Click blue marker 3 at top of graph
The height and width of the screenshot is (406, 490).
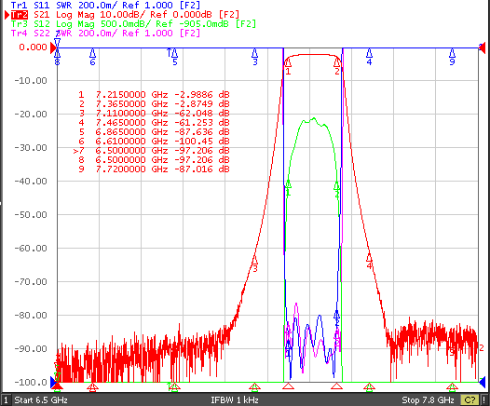click(255, 57)
